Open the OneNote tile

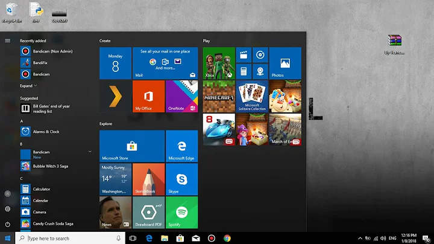[x=181, y=95]
